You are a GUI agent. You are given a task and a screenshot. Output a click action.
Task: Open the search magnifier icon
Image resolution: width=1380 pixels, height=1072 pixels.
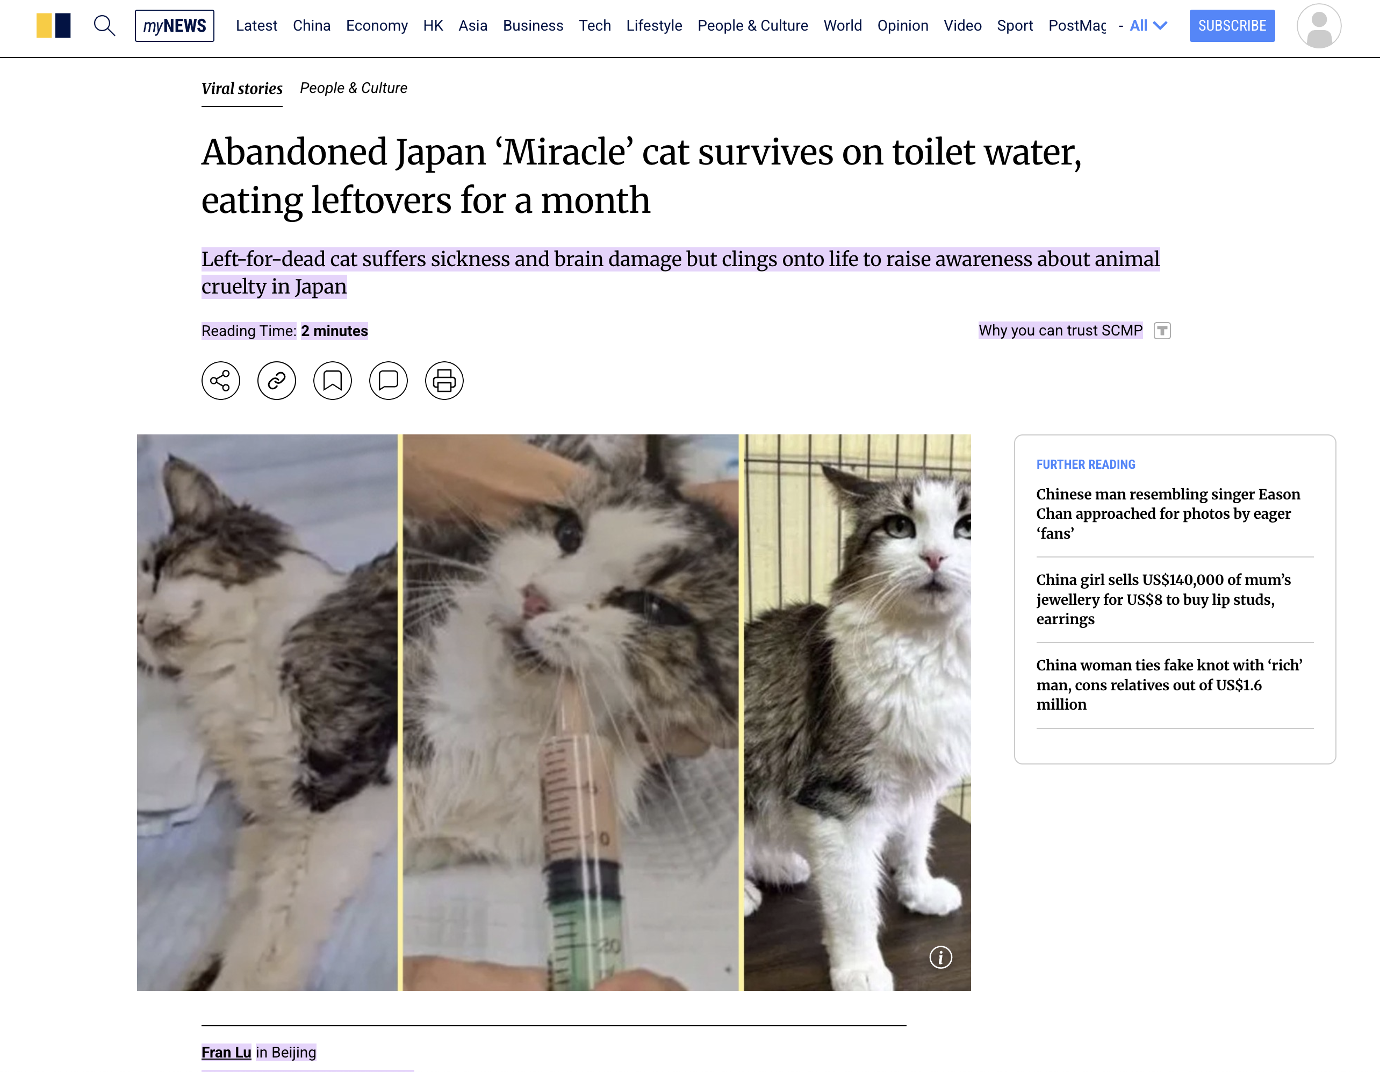pos(104,26)
